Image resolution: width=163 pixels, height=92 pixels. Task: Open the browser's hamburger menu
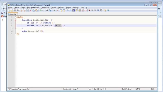[159, 8]
